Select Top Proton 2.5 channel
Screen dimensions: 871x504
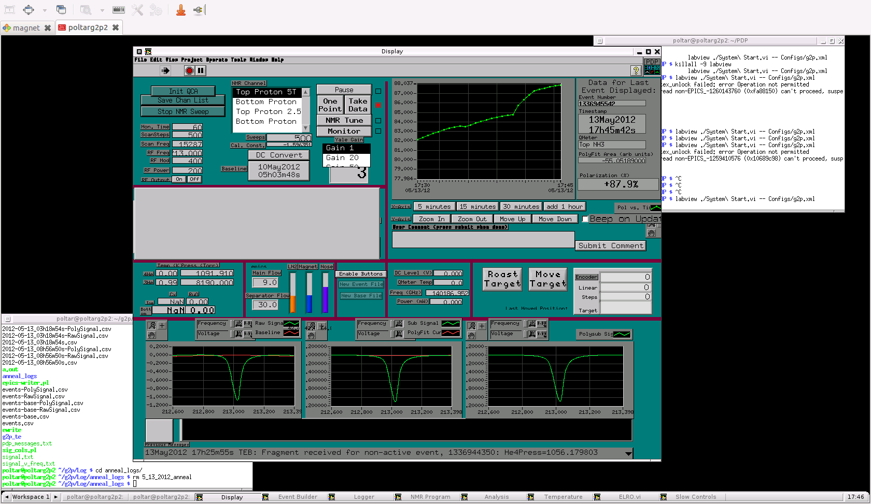click(266, 112)
